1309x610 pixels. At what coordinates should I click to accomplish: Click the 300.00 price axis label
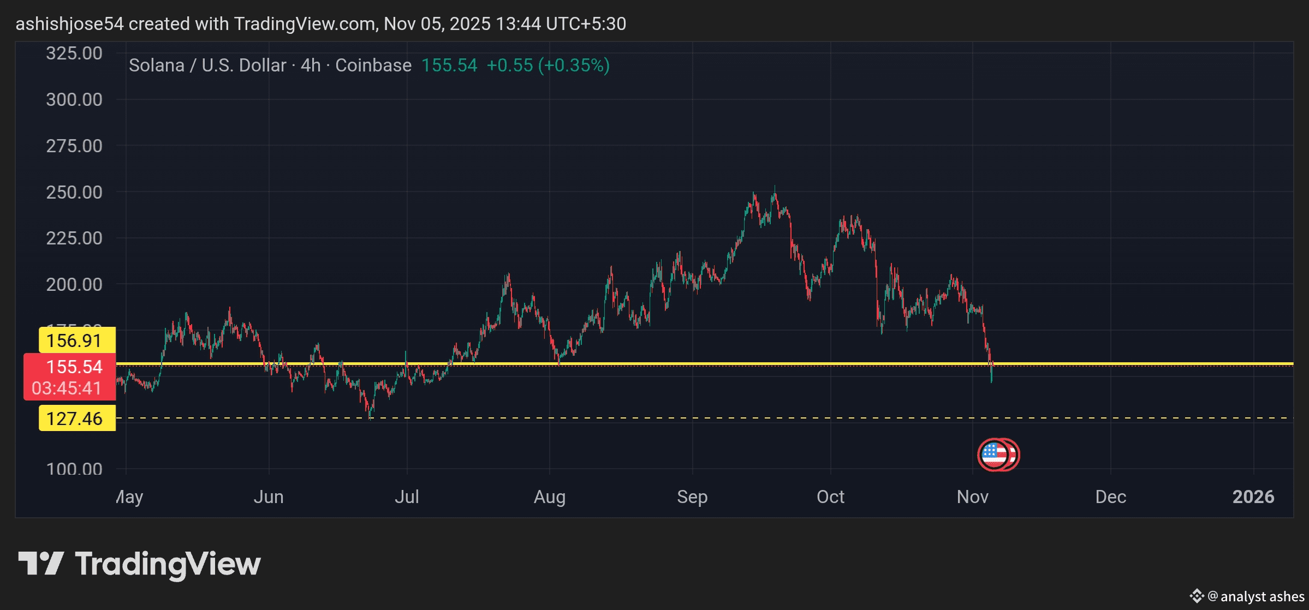point(74,99)
